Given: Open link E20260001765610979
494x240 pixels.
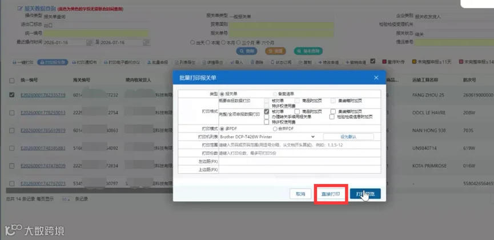Looking at the screenshot, I should point(43,130).
